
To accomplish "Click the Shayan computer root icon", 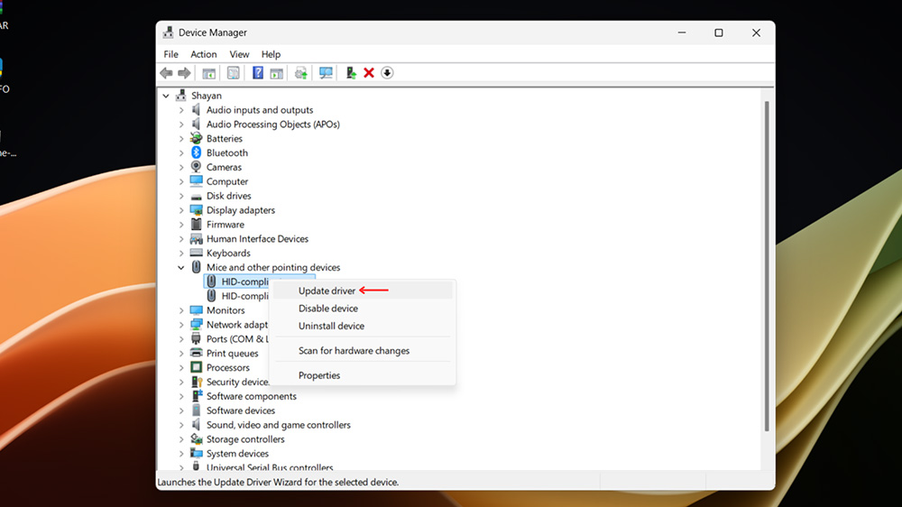I will [181, 96].
